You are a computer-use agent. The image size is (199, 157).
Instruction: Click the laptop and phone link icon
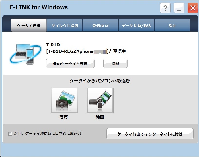click(x=26, y=54)
